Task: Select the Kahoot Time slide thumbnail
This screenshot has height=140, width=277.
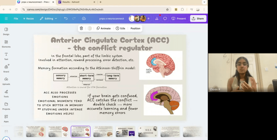Action: coord(125,132)
